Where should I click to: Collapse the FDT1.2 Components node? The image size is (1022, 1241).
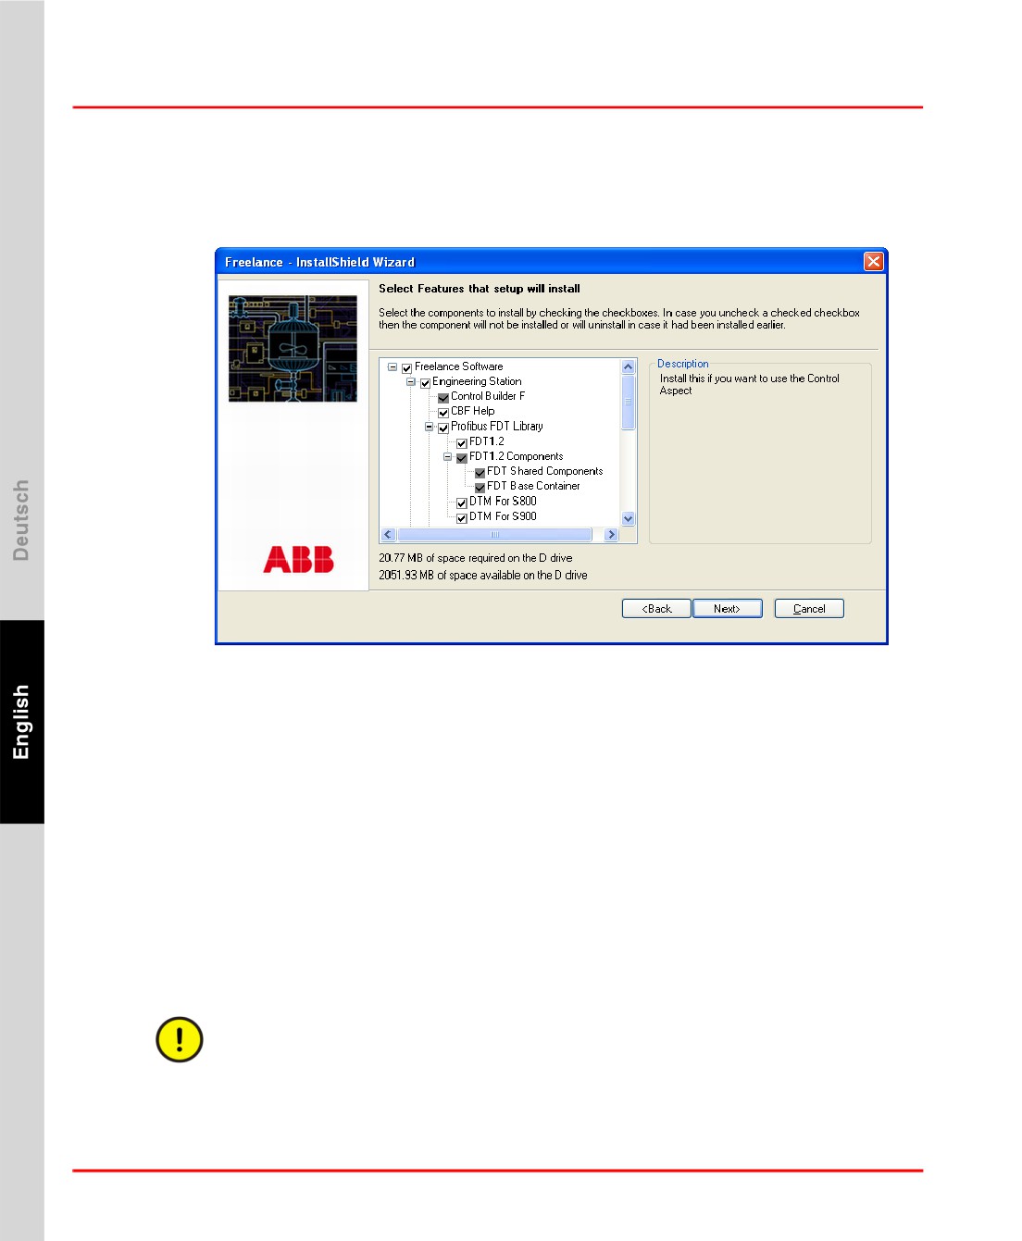448,456
